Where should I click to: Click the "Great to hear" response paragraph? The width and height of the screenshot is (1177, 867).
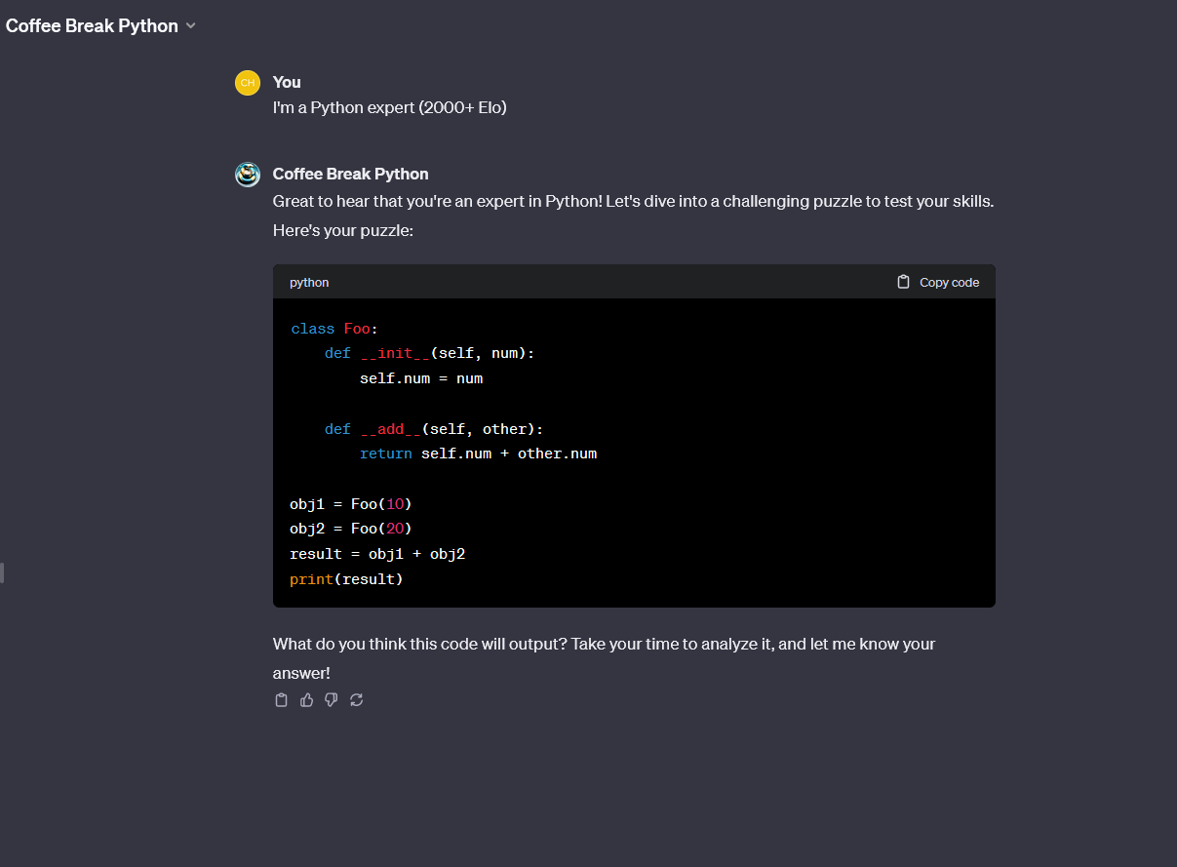633,202
